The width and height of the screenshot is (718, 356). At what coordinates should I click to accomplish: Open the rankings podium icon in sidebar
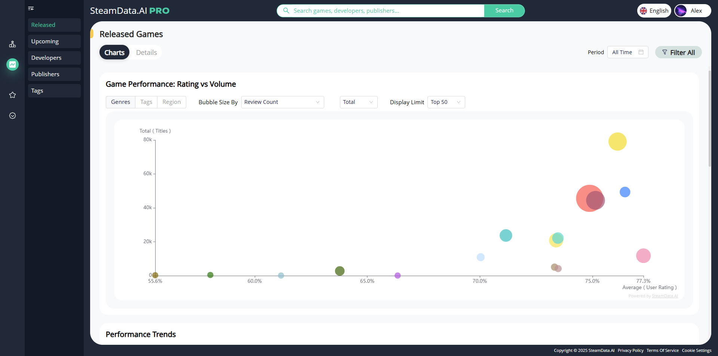tap(12, 44)
